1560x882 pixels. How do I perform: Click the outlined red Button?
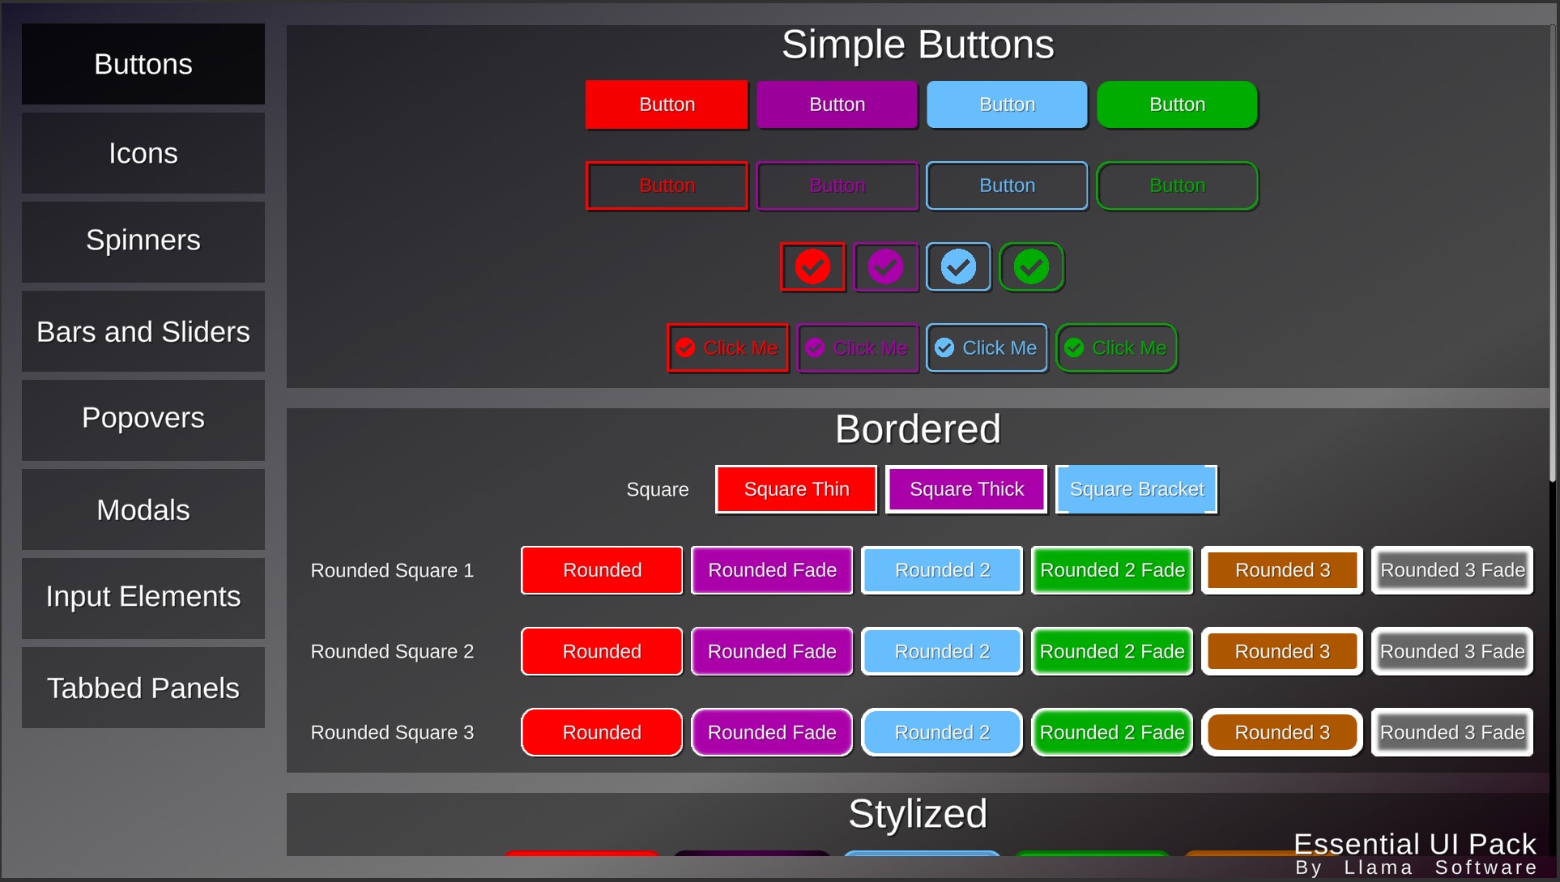(x=667, y=185)
